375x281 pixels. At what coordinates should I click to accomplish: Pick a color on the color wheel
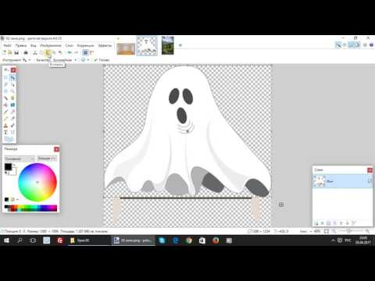[x=37, y=182]
